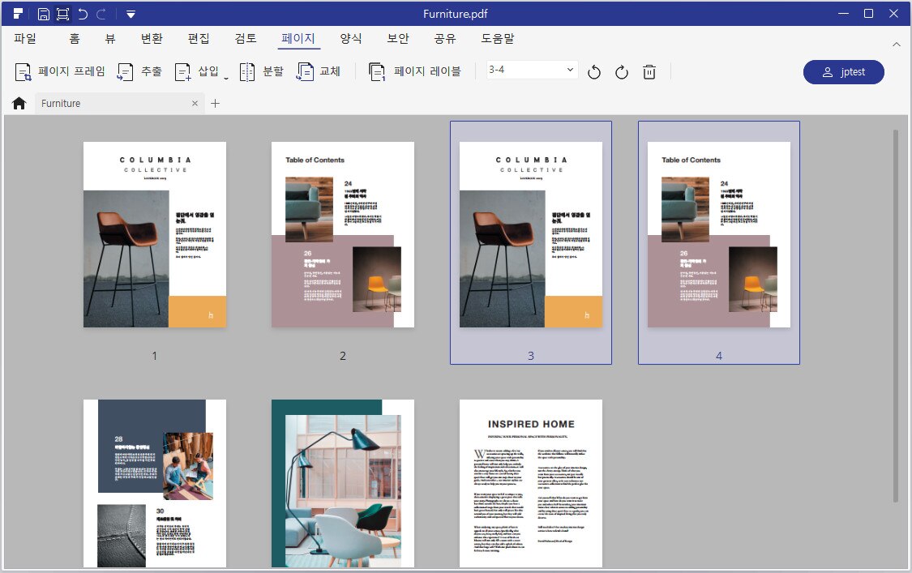The height and width of the screenshot is (573, 912).
Task: Click the 교체 replace page tool
Action: [319, 71]
